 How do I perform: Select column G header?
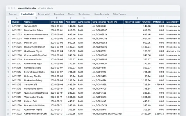[x=137, y=18]
